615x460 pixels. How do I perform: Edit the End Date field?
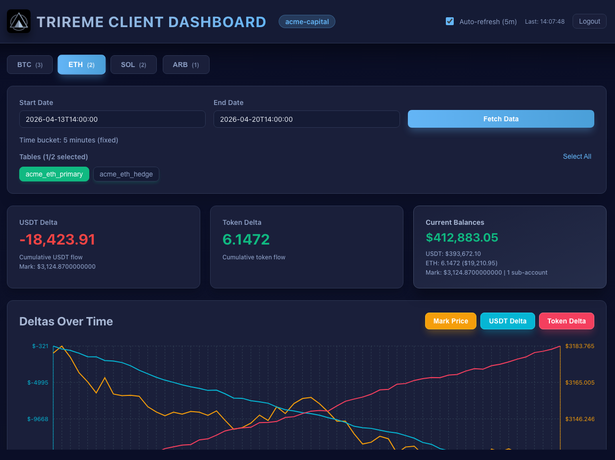[x=306, y=119]
